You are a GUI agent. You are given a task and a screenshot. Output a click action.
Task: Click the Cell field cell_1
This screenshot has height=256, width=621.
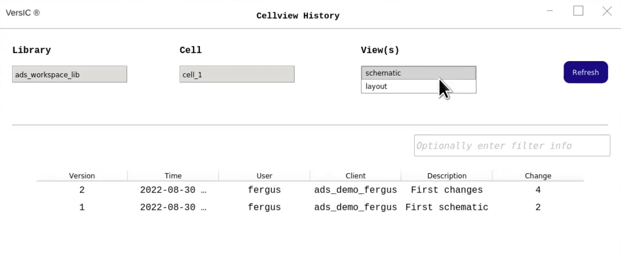coord(237,74)
